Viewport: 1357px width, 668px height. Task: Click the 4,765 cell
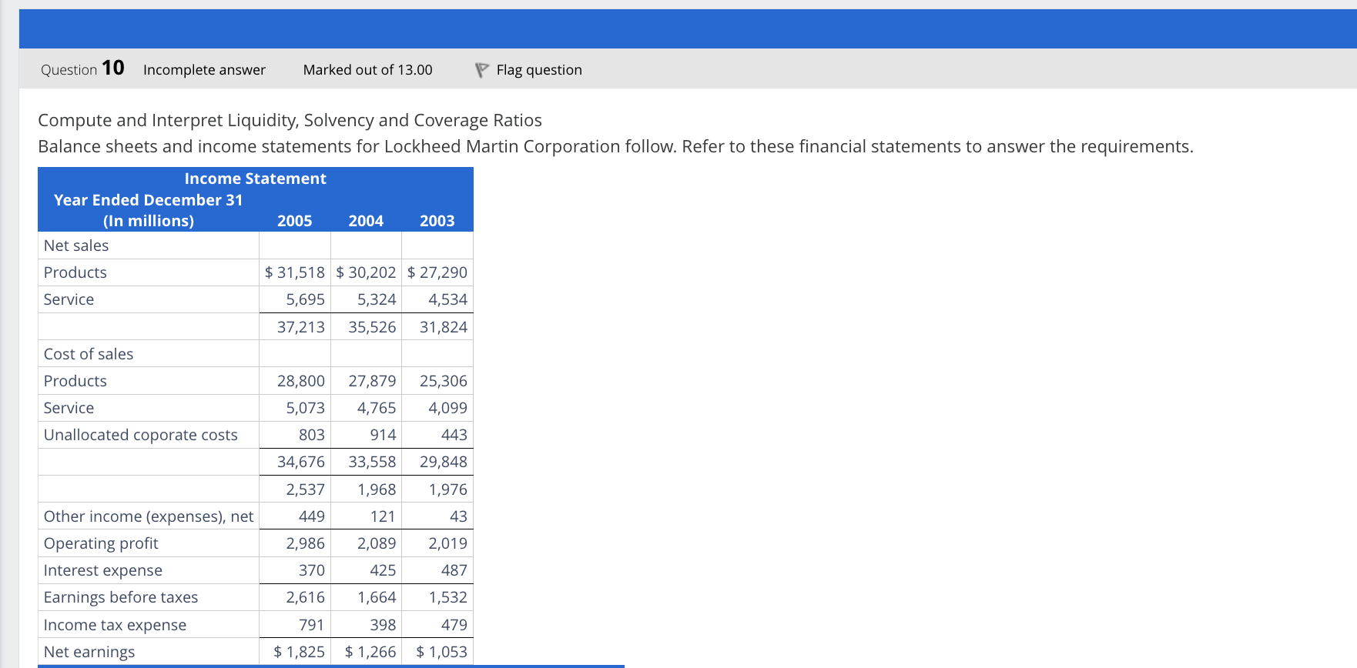[366, 408]
